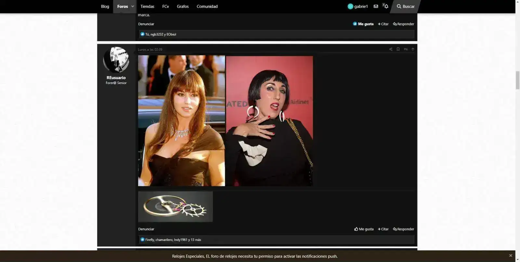Open the watch balance wheel signature image
520x262 pixels.
pos(175,207)
